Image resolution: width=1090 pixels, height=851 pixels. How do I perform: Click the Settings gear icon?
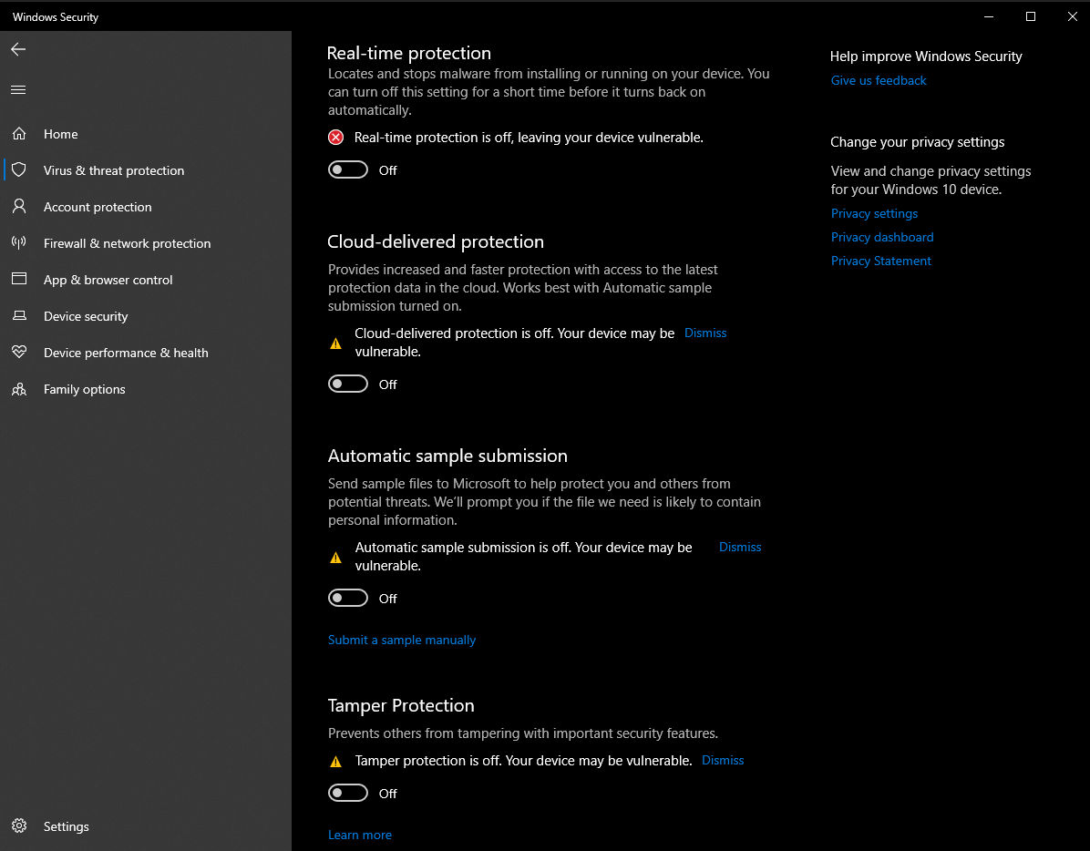pyautogui.click(x=18, y=826)
